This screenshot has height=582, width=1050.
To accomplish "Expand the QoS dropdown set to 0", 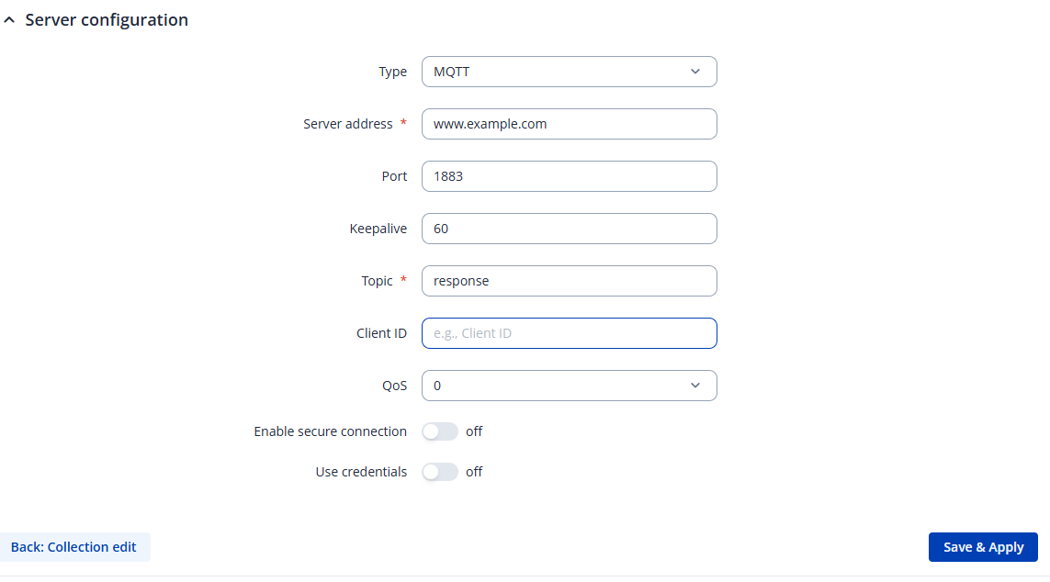I will (569, 386).
